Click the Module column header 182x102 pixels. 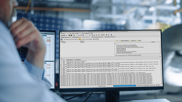(x=82, y=41)
